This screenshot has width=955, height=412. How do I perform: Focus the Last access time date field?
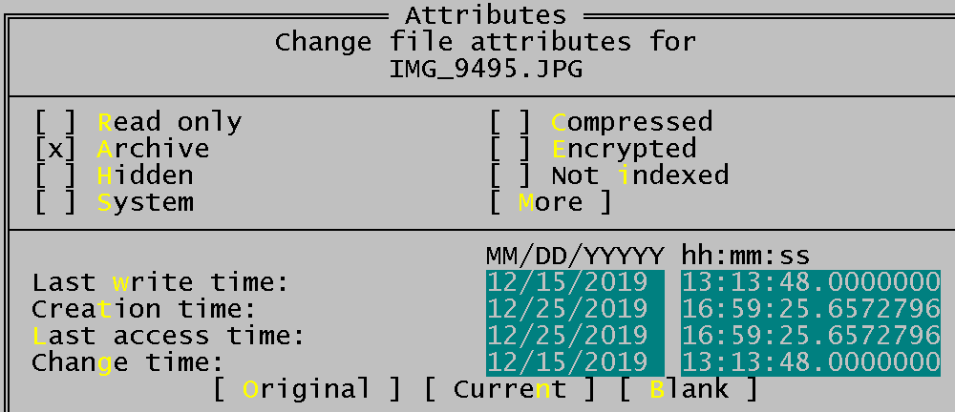pyautogui.click(x=575, y=337)
